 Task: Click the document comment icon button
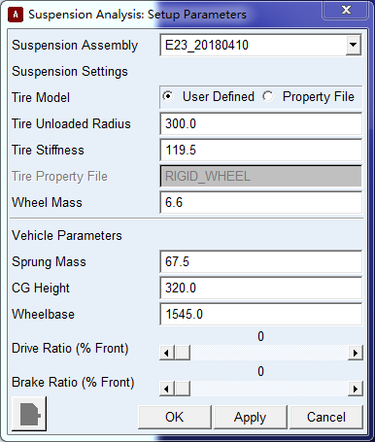pyautogui.click(x=29, y=414)
